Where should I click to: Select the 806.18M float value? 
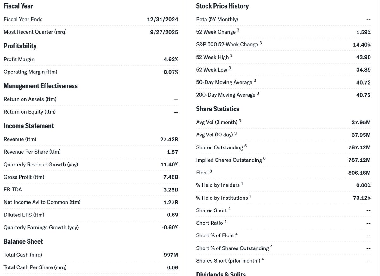pos(359,172)
